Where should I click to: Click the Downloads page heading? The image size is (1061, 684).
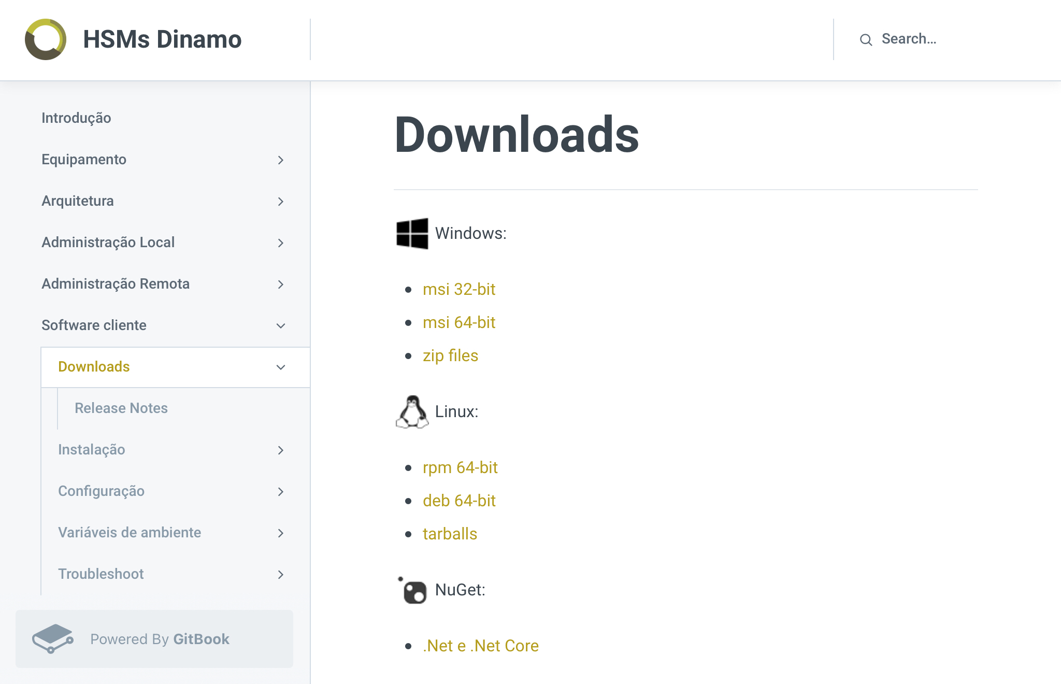[x=517, y=135]
